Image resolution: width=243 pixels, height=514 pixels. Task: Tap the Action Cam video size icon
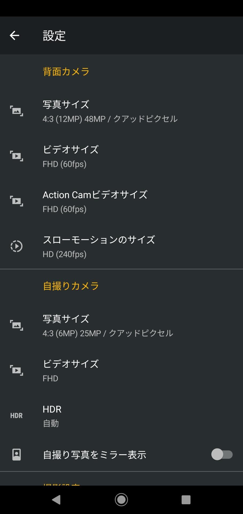tap(17, 201)
